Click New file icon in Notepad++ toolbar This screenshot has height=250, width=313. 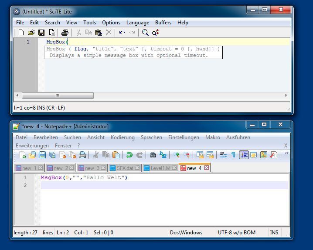click(x=22, y=155)
